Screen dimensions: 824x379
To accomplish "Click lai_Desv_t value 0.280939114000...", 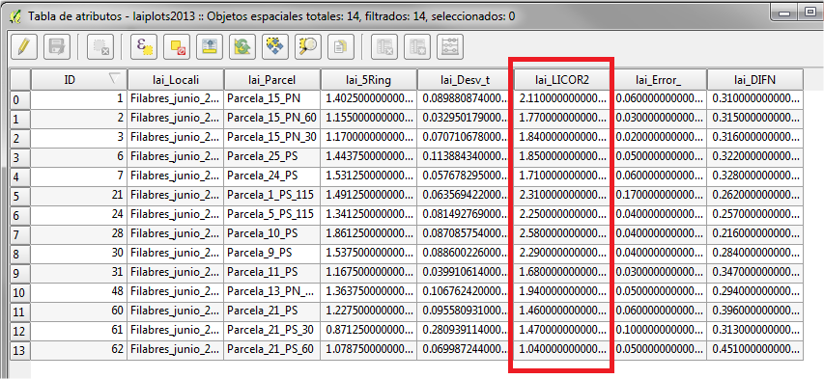I will click(466, 330).
